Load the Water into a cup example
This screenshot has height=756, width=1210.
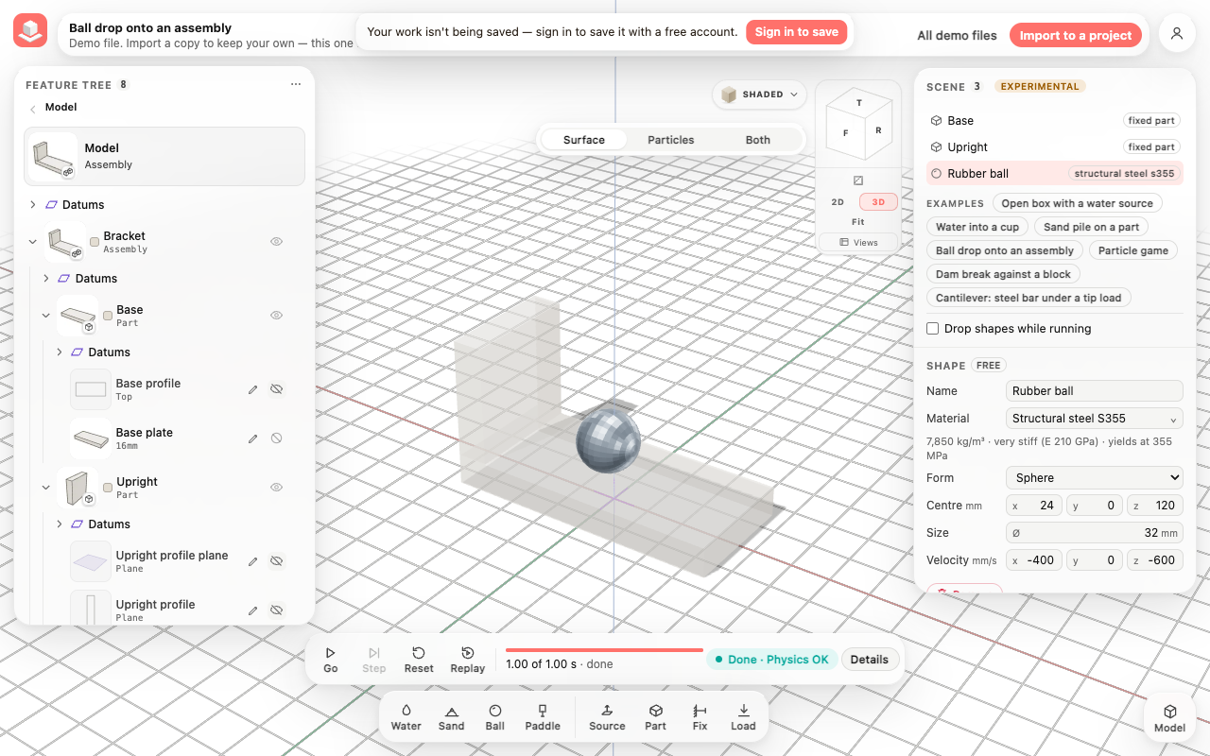(x=977, y=227)
